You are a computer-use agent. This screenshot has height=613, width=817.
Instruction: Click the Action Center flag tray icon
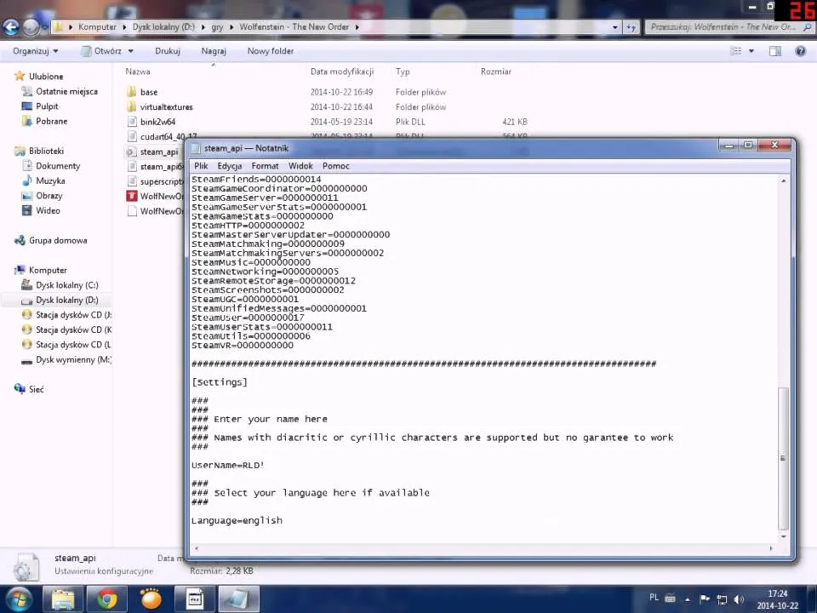tap(705, 599)
